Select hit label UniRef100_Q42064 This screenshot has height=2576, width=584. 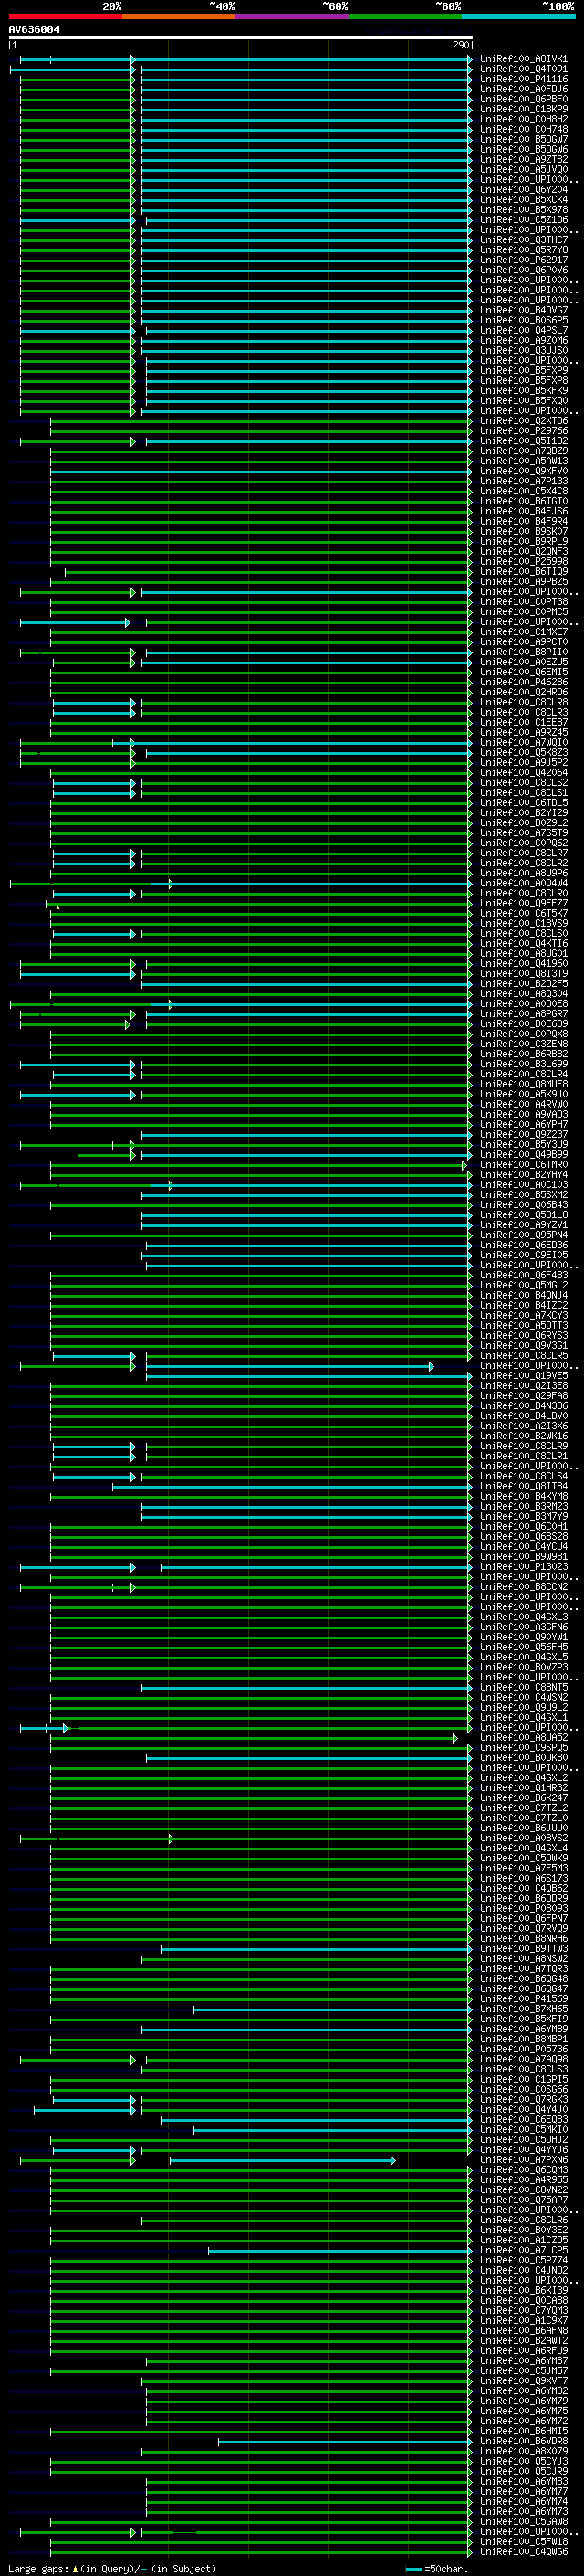coord(524,773)
